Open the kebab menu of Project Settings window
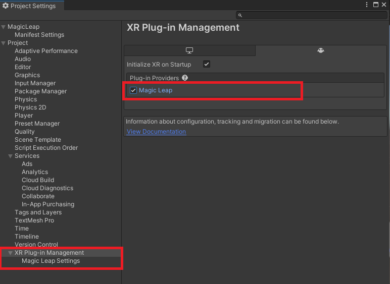The height and width of the screenshot is (284, 390). coord(367,5)
